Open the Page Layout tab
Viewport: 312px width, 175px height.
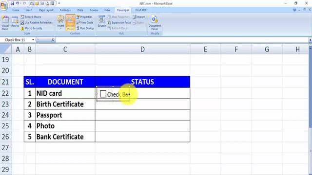46,10
